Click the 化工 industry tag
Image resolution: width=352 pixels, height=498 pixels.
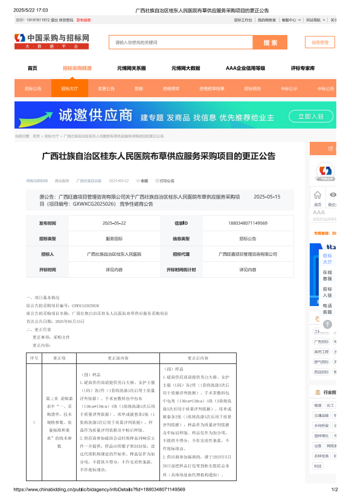point(330,405)
